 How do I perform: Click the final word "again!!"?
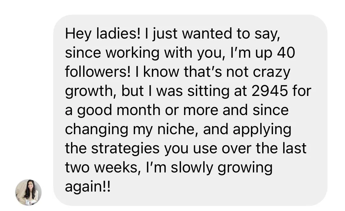click(x=88, y=187)
